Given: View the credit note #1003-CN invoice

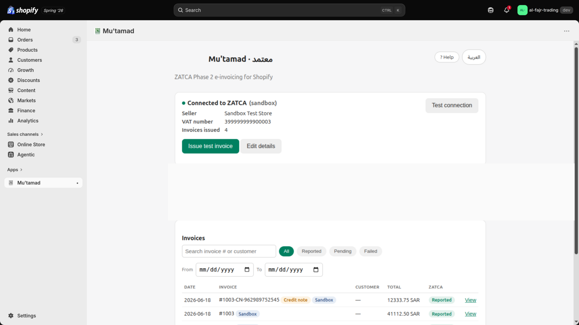Looking at the screenshot, I should tap(470, 300).
